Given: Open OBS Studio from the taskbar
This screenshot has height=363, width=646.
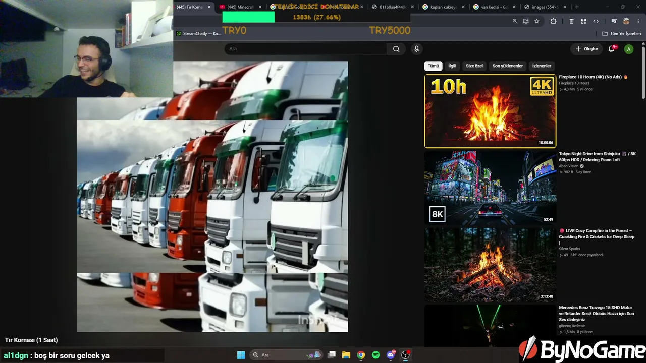Looking at the screenshot, I should click(405, 355).
